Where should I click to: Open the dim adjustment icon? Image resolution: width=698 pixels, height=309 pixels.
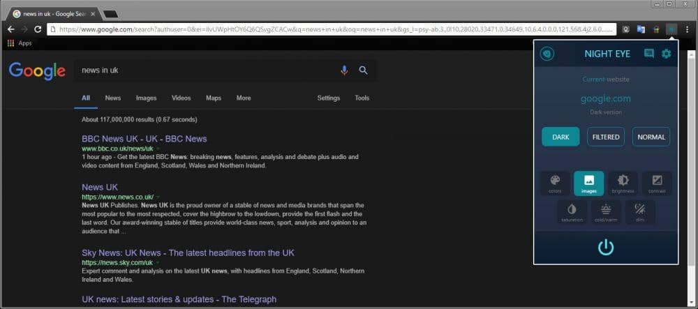639,211
